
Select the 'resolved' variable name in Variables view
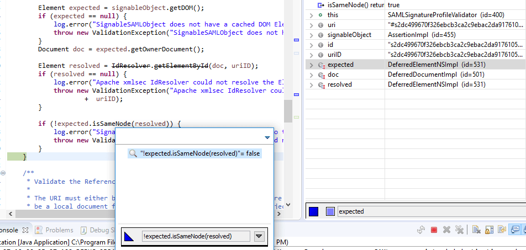339,84
